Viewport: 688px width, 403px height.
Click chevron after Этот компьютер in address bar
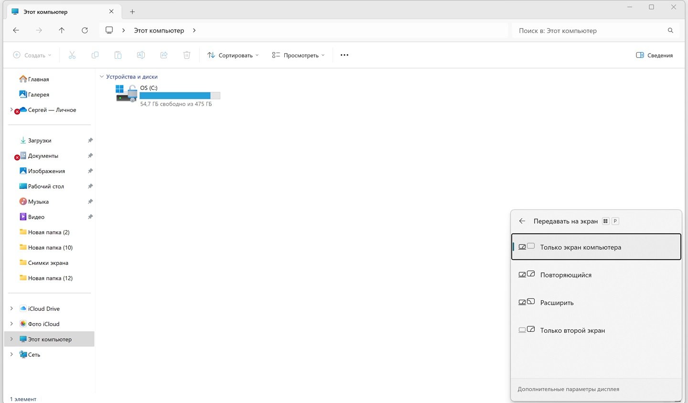pyautogui.click(x=194, y=30)
